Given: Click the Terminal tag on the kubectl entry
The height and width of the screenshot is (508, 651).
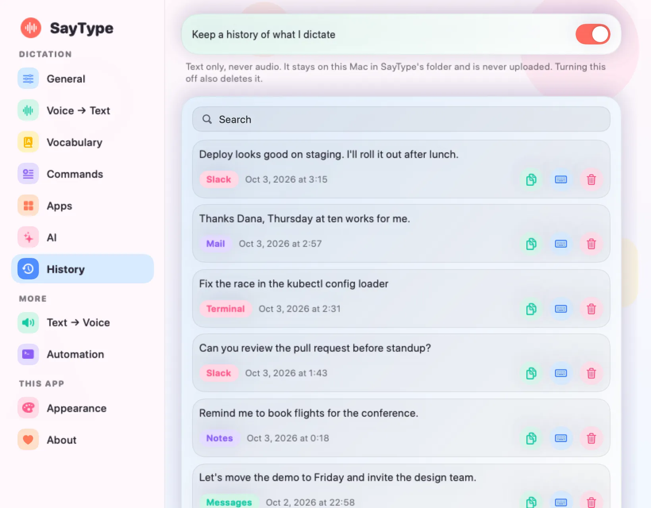Looking at the screenshot, I should [x=225, y=309].
